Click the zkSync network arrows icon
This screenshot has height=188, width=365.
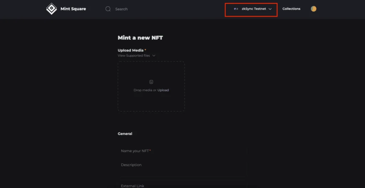point(236,9)
